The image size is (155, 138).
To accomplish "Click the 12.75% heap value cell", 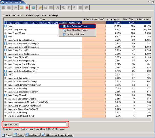I will tap(114, 26).
